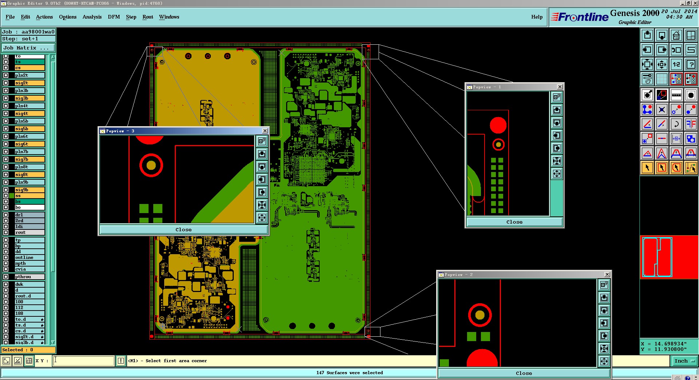
Task: Select the net-select arrow tool
Action: click(x=691, y=168)
